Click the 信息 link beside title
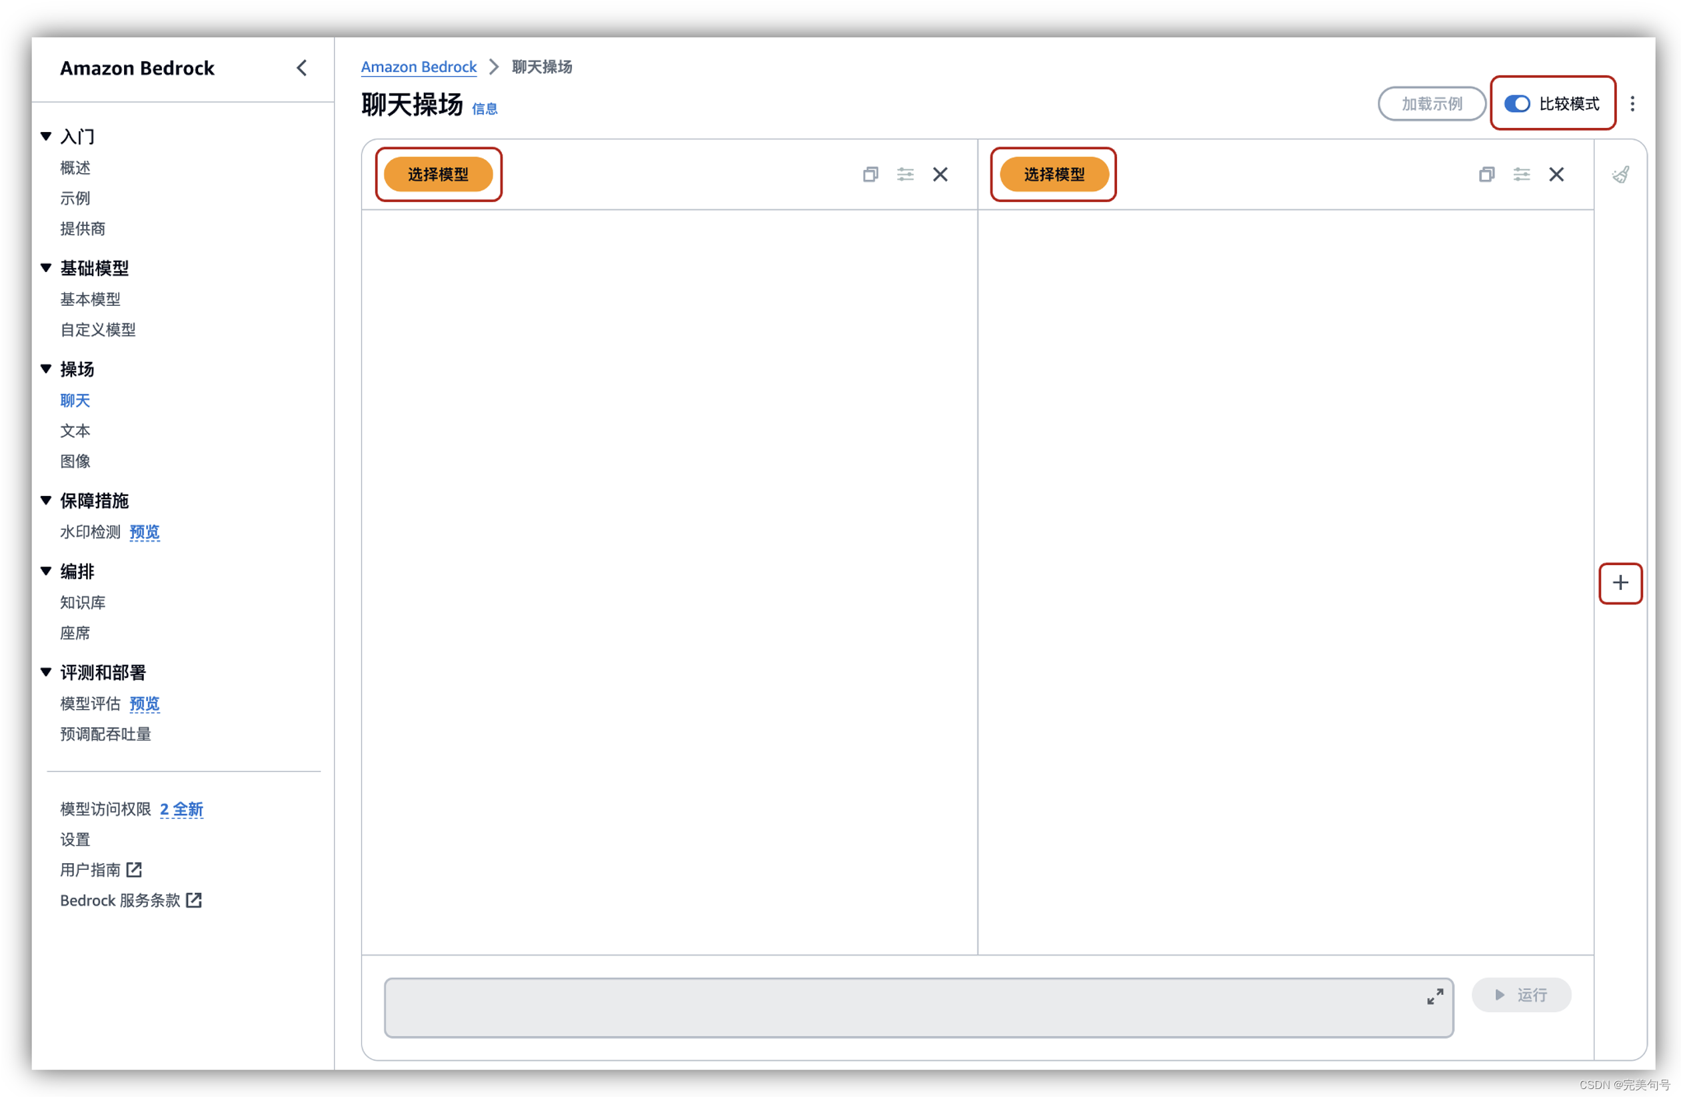The width and height of the screenshot is (1681, 1097). click(x=485, y=108)
